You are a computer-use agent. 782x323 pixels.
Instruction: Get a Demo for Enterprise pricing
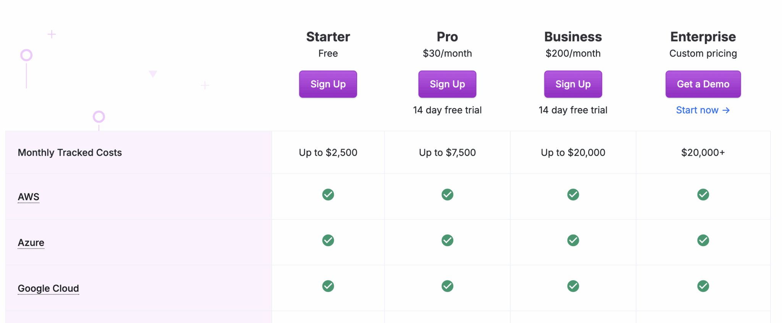click(703, 84)
